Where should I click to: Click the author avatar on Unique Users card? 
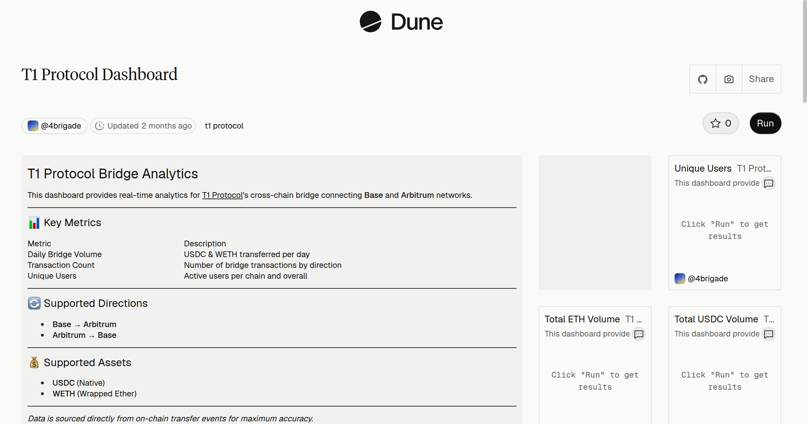click(680, 279)
